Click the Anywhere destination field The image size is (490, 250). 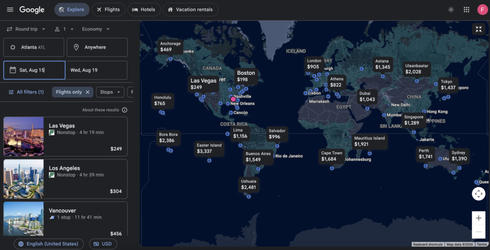[97, 47]
